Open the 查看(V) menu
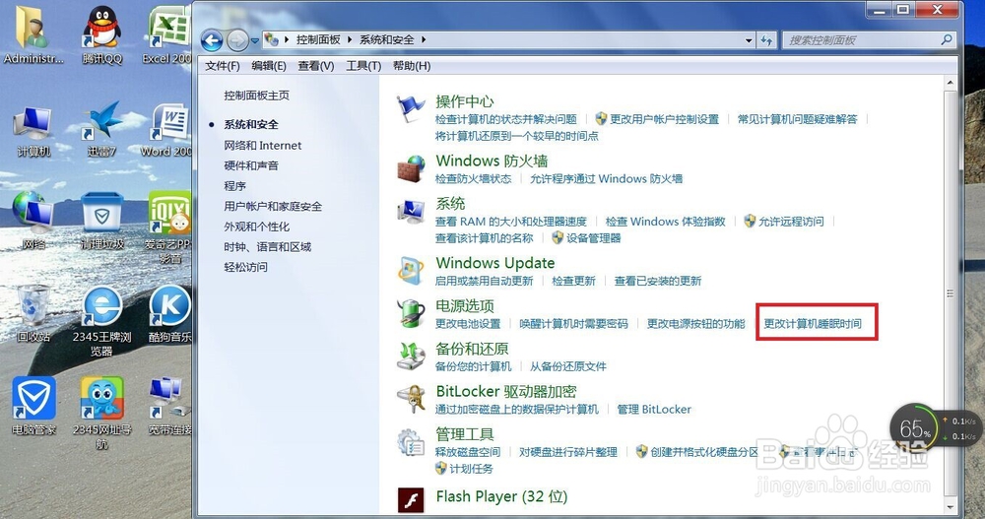Image resolution: width=985 pixels, height=519 pixels. [x=316, y=66]
